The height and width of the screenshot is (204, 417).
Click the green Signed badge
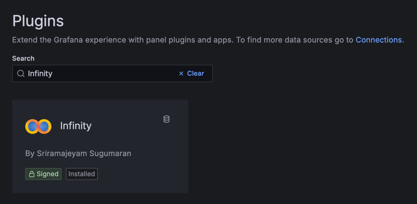pyautogui.click(x=43, y=174)
